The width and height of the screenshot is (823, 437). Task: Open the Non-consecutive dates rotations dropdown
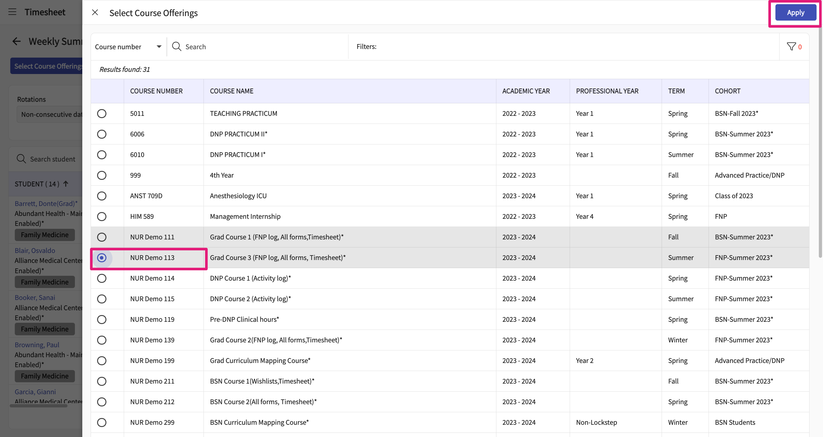point(50,115)
